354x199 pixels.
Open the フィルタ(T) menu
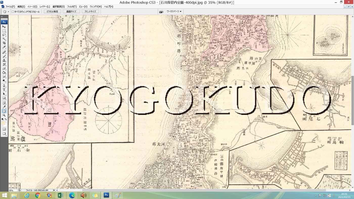pyautogui.click(x=72, y=7)
